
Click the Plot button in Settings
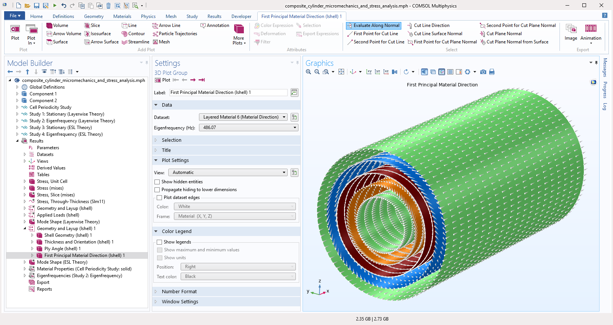(x=163, y=80)
